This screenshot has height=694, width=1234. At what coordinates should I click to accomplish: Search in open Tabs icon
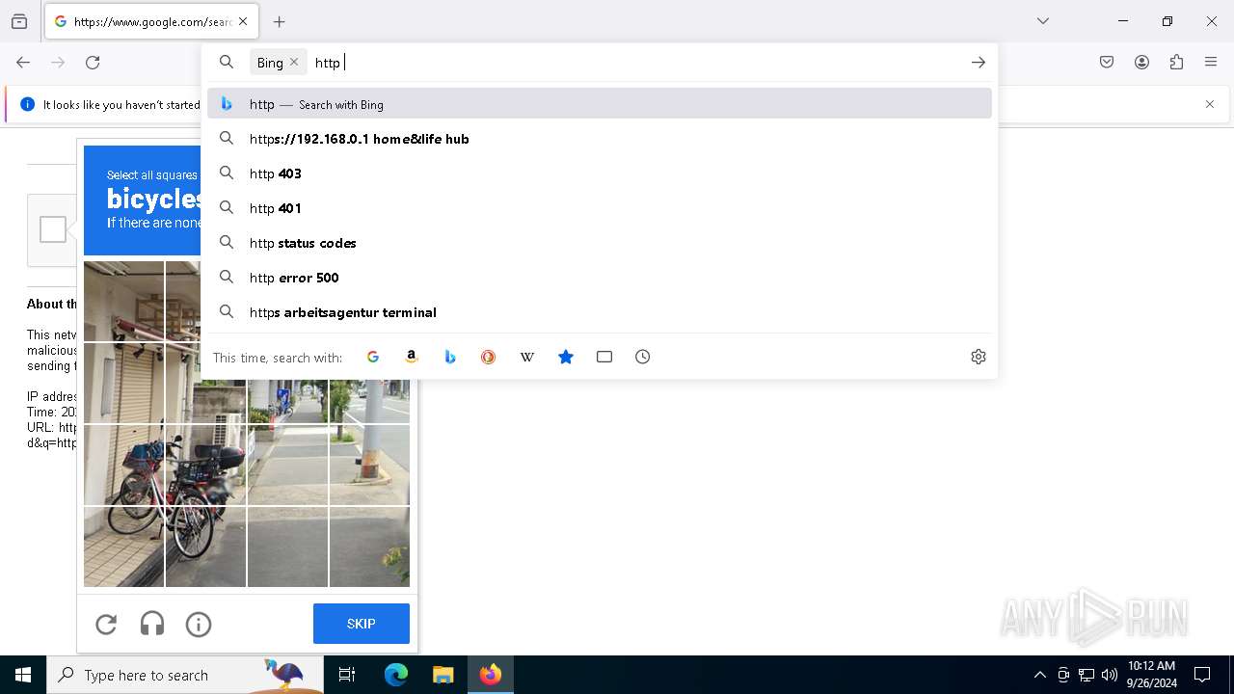point(604,357)
